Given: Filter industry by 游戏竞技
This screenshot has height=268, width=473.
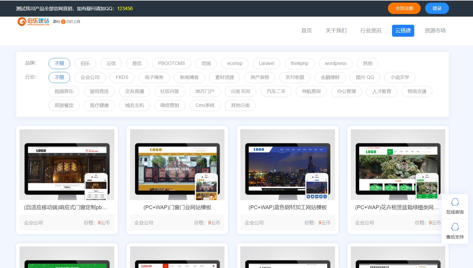Looking at the screenshot, I should tap(99, 91).
